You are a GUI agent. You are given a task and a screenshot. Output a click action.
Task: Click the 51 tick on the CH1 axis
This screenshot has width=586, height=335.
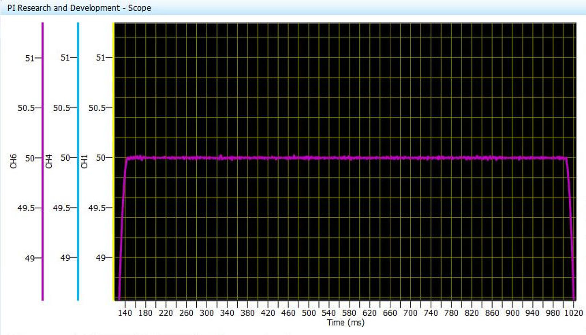coord(101,58)
